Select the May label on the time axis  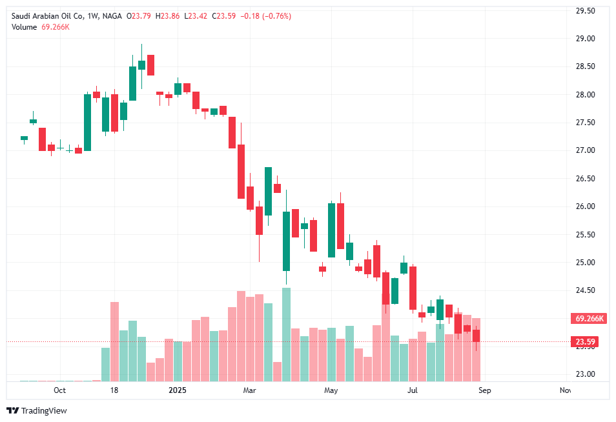click(x=331, y=390)
